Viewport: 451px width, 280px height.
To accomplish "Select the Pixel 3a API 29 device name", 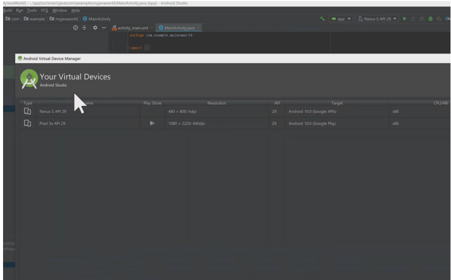I will pos(53,123).
